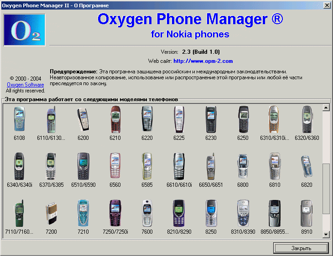Select the Nokia 6110/6130 phone icon
The width and height of the screenshot is (333, 256).
[x=51, y=119]
